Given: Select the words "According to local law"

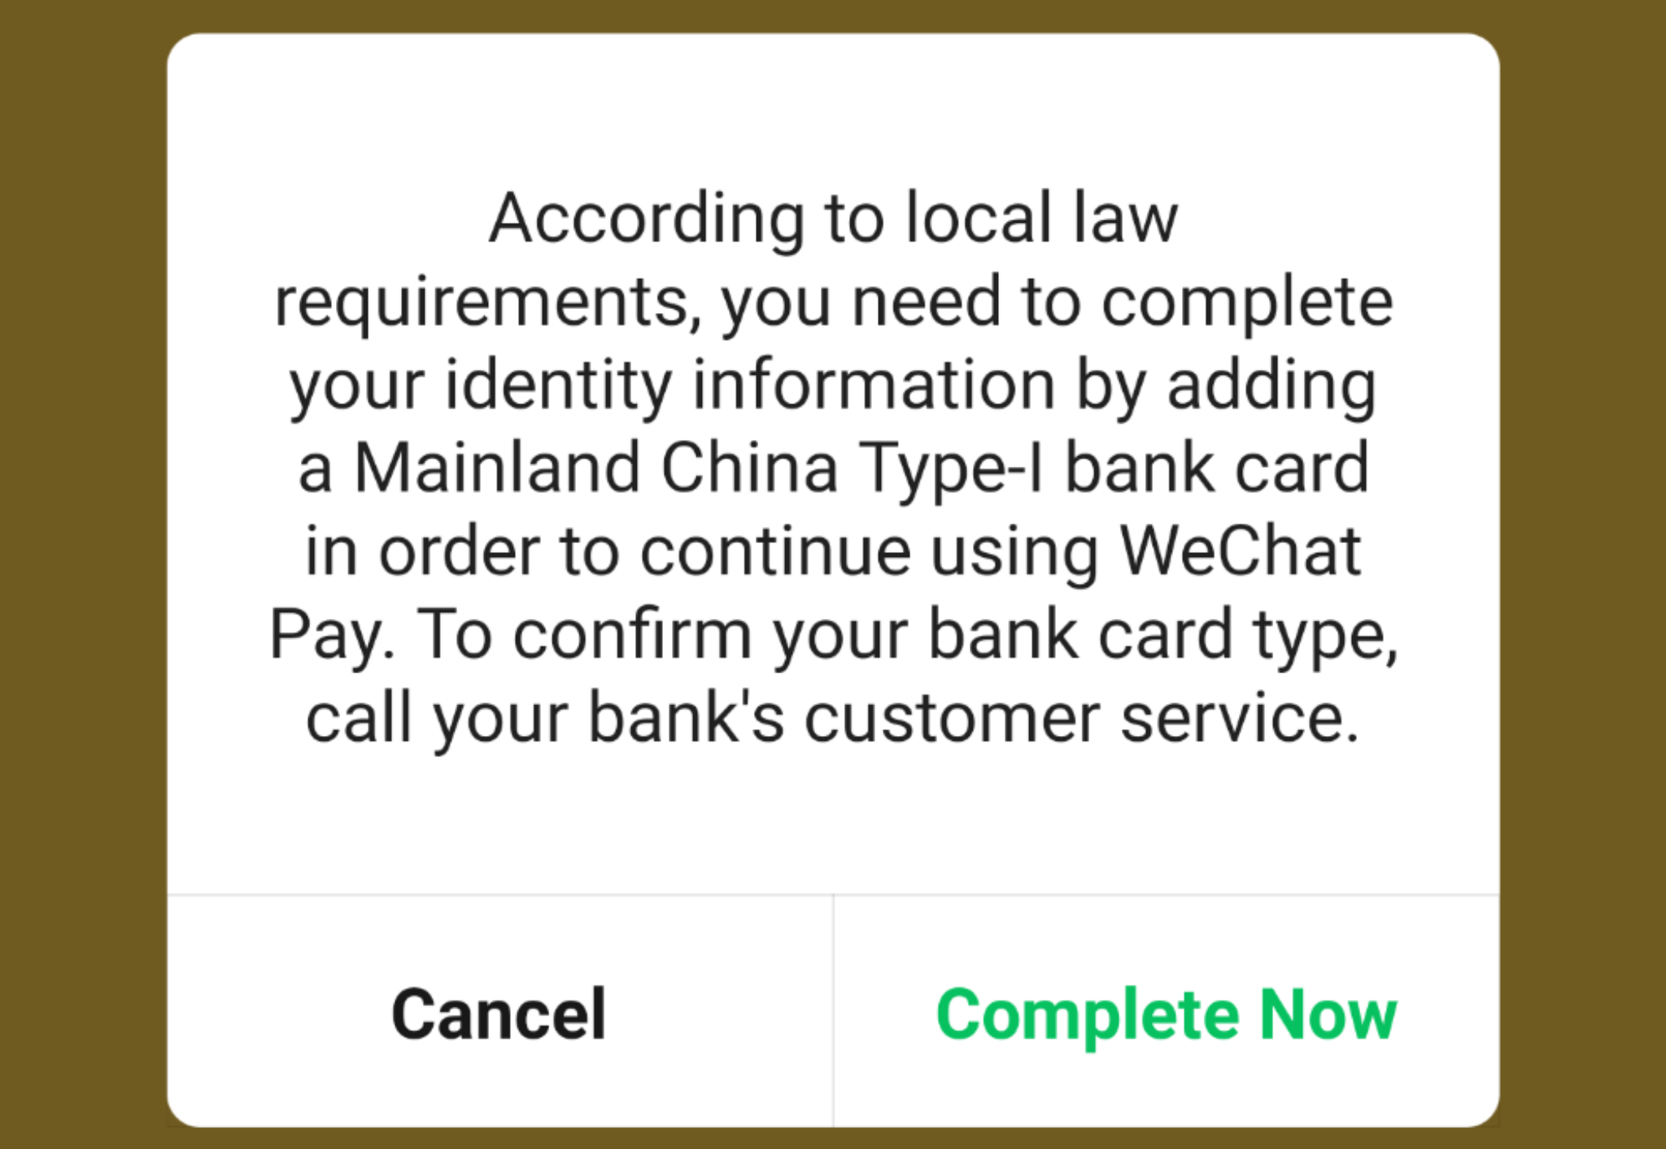Looking at the screenshot, I should click(833, 218).
